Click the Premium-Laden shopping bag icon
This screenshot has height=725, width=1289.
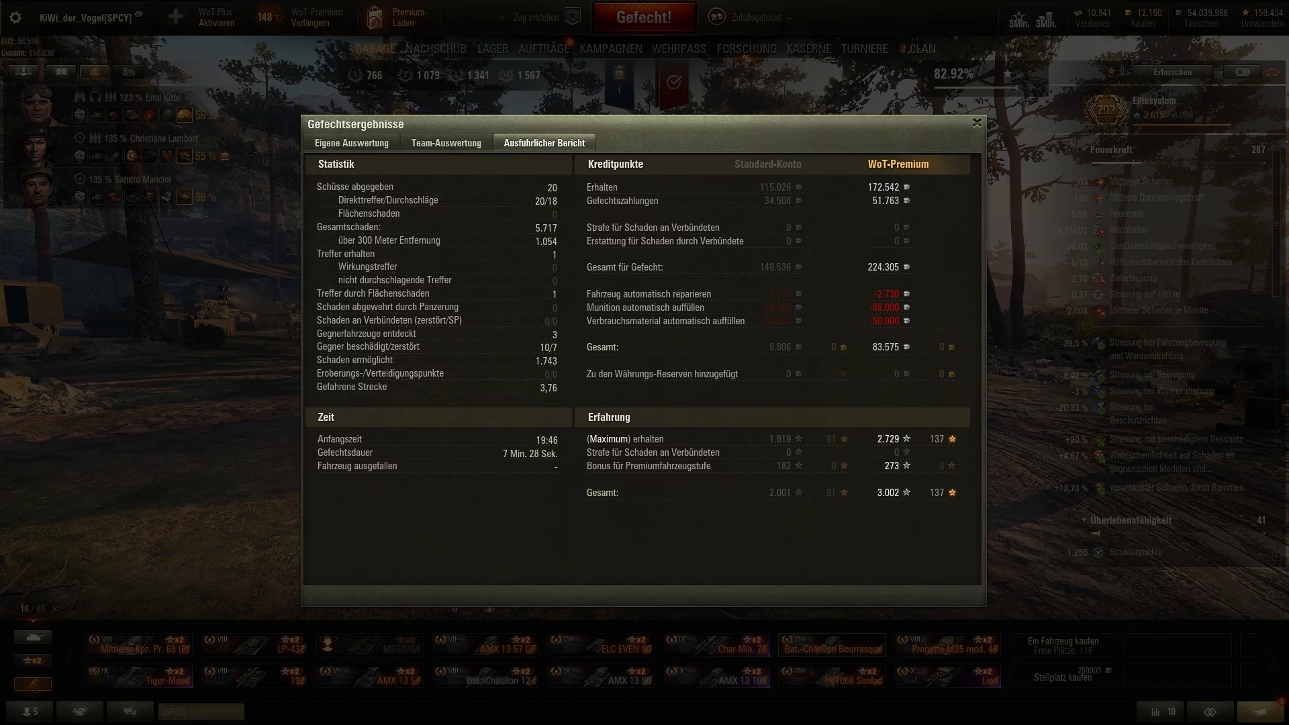pos(375,17)
